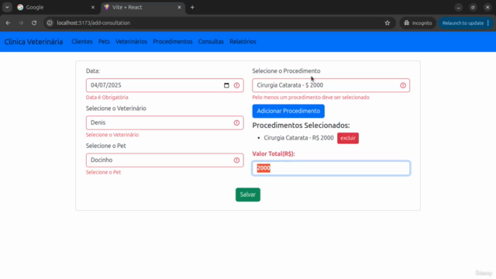The image size is (496, 279).
Task: Click the Clinica Veterinária brand link
Action: pos(33,42)
